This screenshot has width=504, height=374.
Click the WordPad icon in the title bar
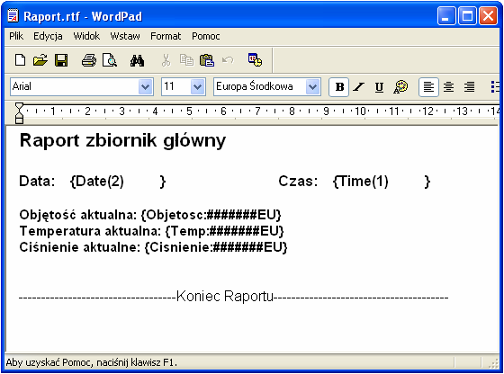tap(13, 15)
